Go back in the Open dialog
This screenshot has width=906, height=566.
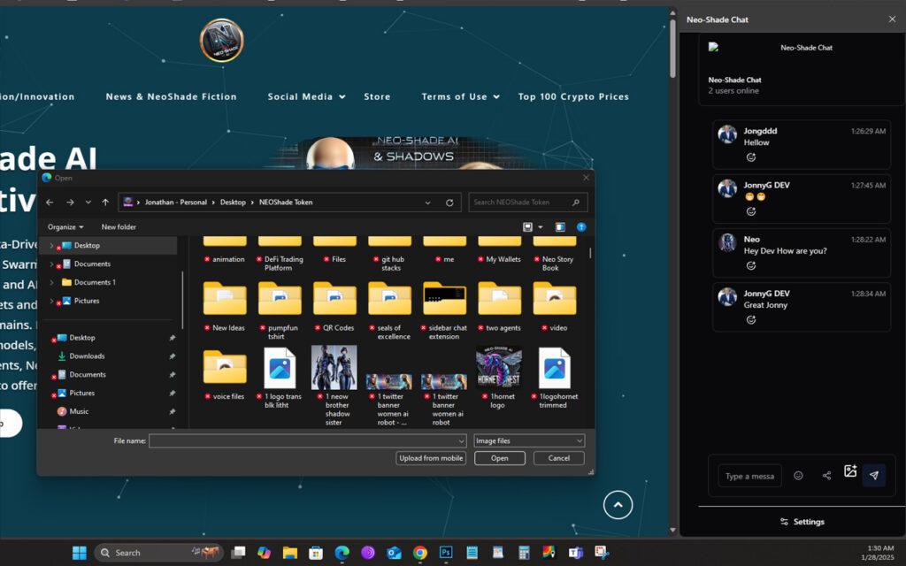point(50,203)
